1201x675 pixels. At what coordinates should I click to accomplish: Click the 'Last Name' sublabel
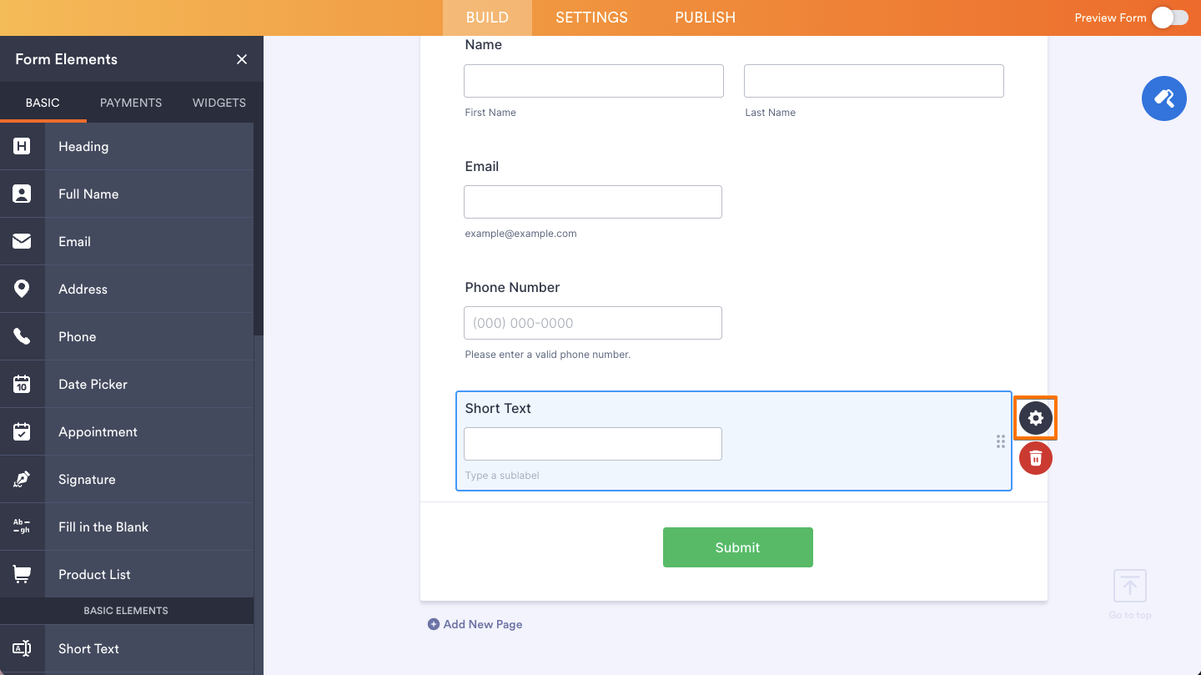pyautogui.click(x=771, y=113)
